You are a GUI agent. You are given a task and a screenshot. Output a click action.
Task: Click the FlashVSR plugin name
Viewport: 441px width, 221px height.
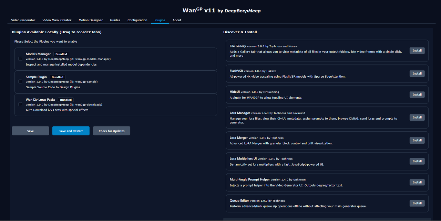click(x=236, y=71)
